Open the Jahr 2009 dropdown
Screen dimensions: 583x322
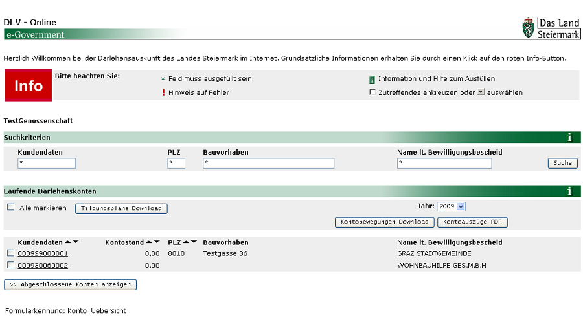tap(451, 206)
